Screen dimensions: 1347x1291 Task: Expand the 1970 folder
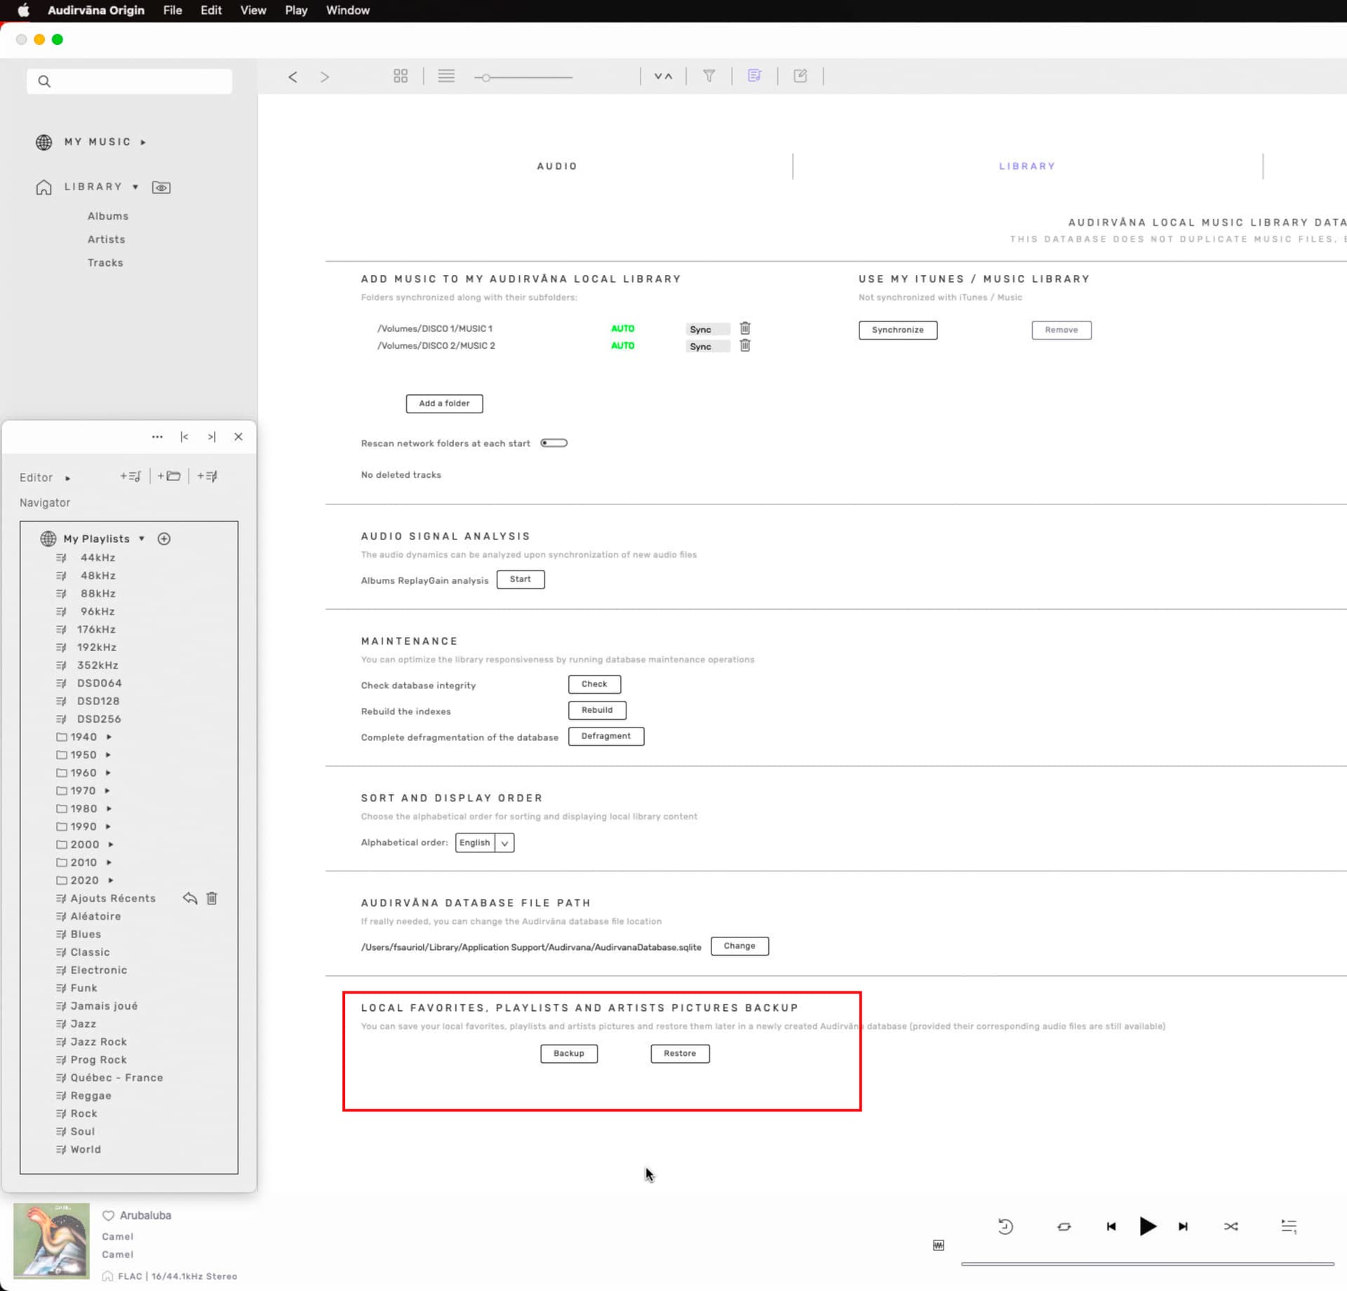tap(107, 791)
